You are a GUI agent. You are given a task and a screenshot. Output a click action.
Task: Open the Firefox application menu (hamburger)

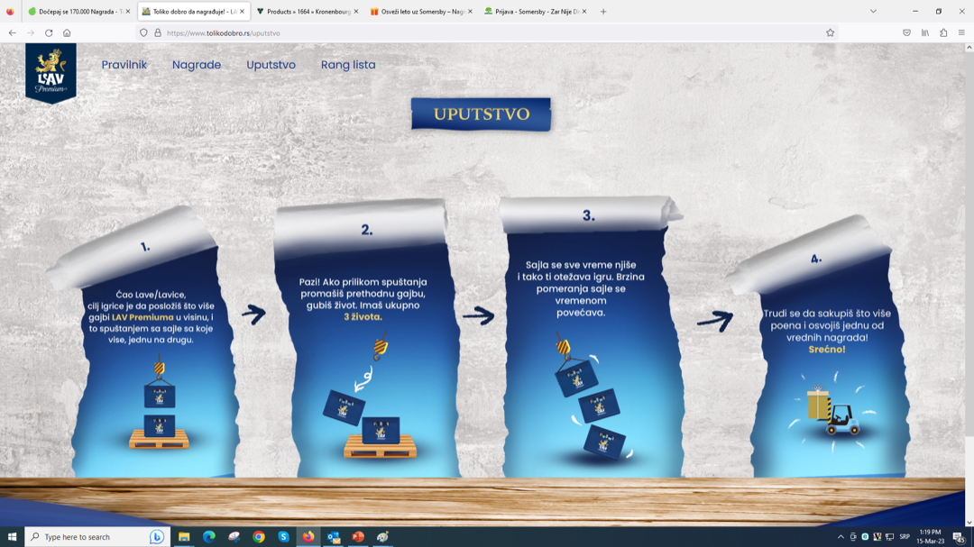pos(961,32)
